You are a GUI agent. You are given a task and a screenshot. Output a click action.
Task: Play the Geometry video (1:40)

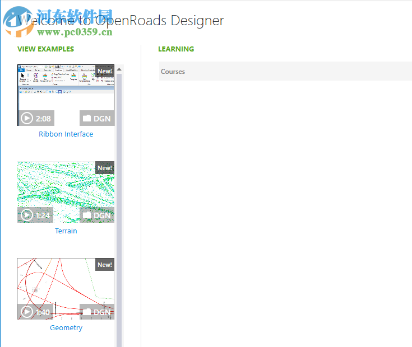click(x=35, y=312)
